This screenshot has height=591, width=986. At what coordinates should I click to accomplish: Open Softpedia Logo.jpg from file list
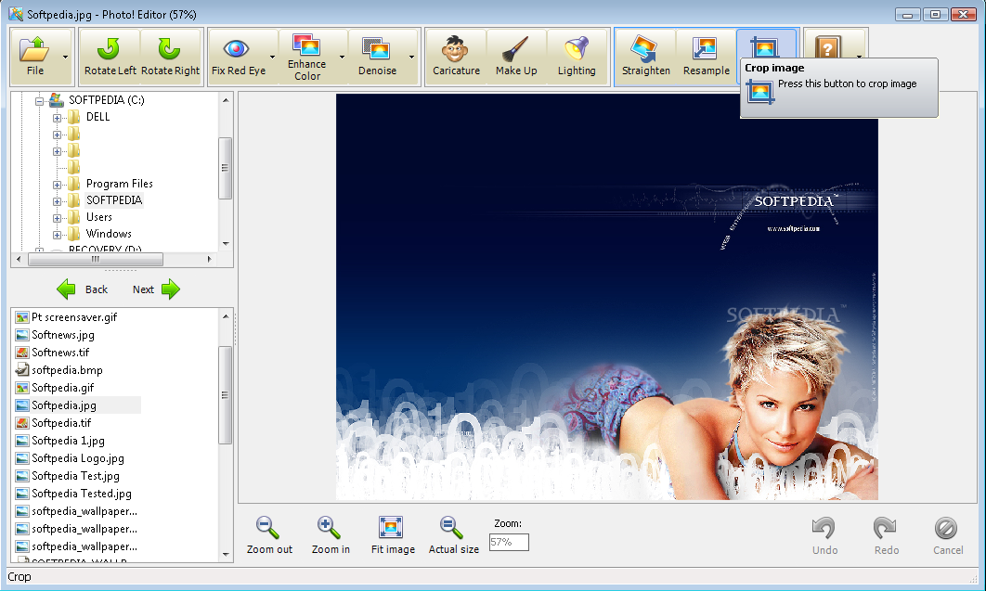point(78,457)
